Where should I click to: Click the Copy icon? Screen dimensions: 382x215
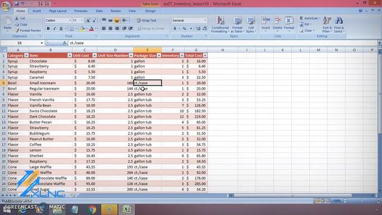pyautogui.click(x=17, y=24)
